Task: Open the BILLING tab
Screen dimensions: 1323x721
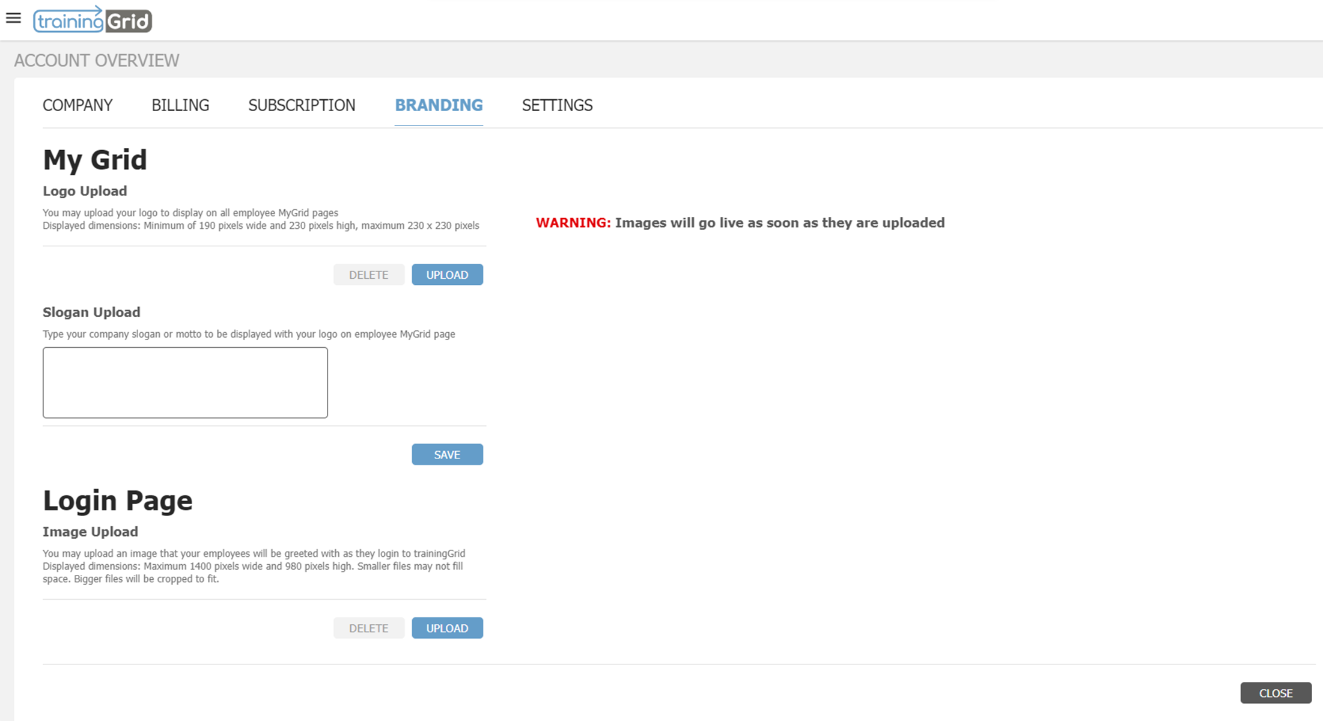Action: (x=180, y=105)
